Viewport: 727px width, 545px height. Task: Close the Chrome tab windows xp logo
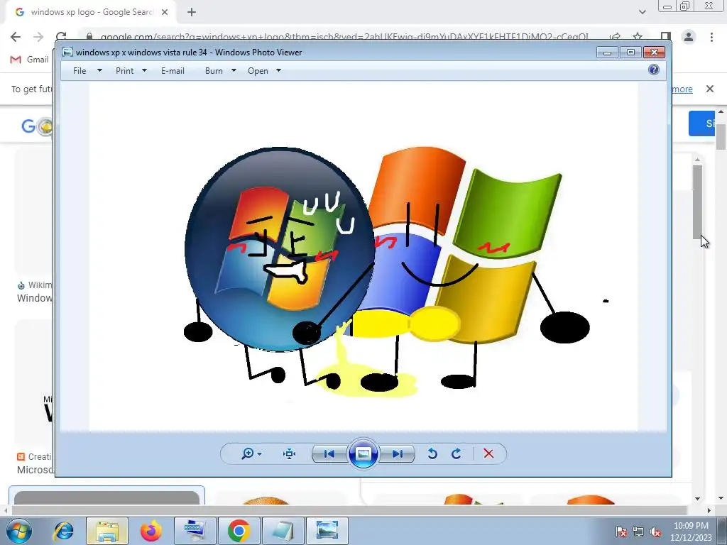165,12
